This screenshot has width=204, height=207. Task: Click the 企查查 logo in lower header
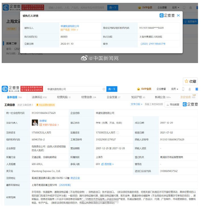tap(11, 89)
